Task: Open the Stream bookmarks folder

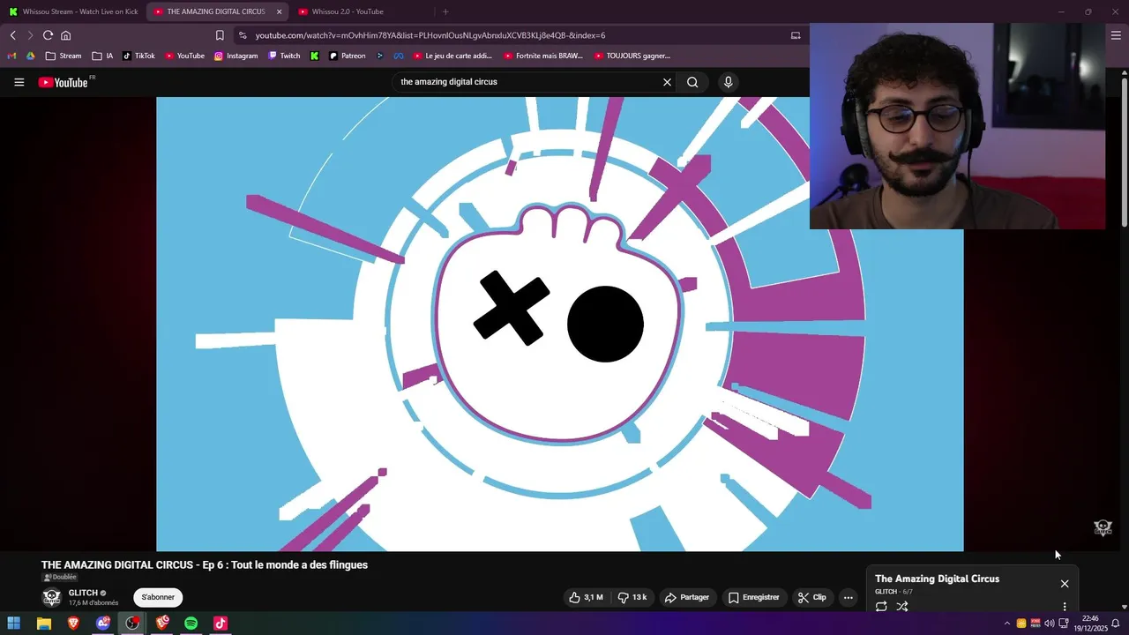Action: [64, 56]
